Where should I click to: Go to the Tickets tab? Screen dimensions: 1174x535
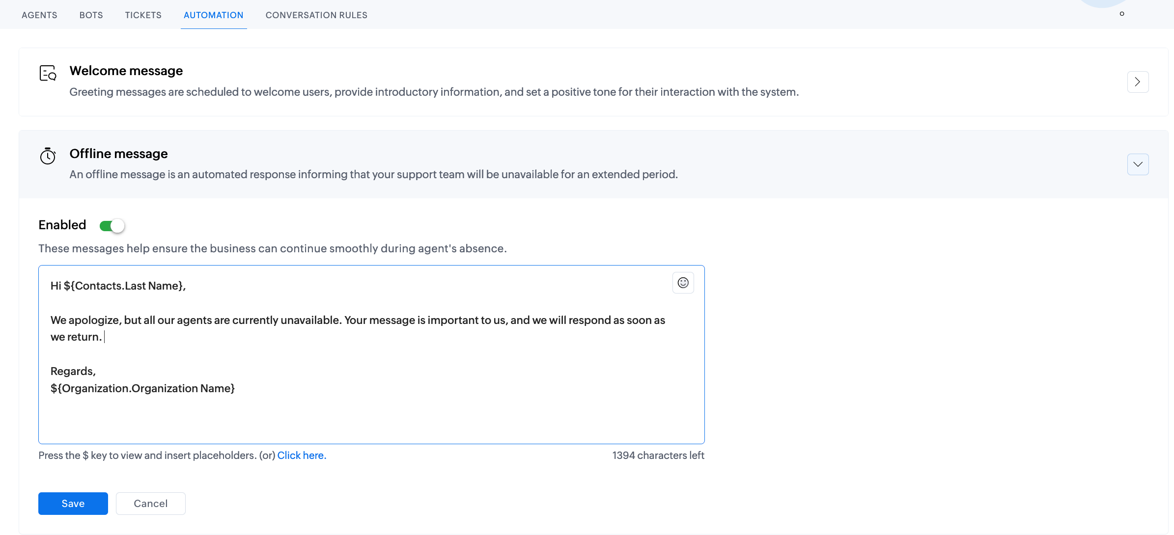tap(143, 15)
